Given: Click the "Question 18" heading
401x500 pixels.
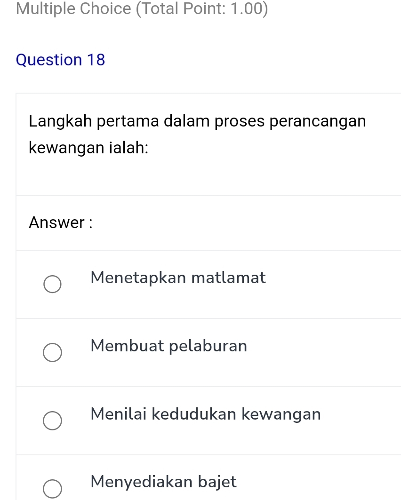Looking at the screenshot, I should tap(60, 60).
